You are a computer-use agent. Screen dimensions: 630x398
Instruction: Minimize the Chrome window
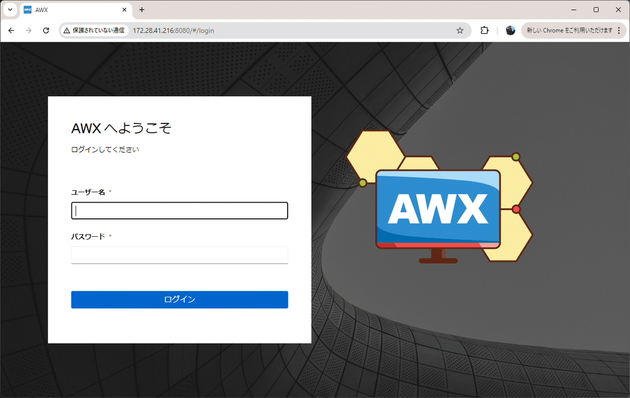572,9
